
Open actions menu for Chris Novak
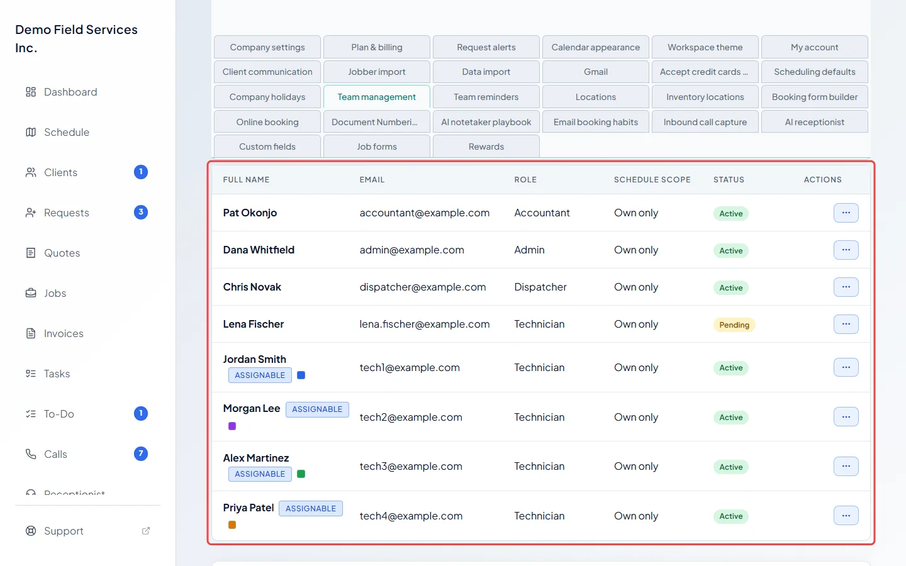846,287
